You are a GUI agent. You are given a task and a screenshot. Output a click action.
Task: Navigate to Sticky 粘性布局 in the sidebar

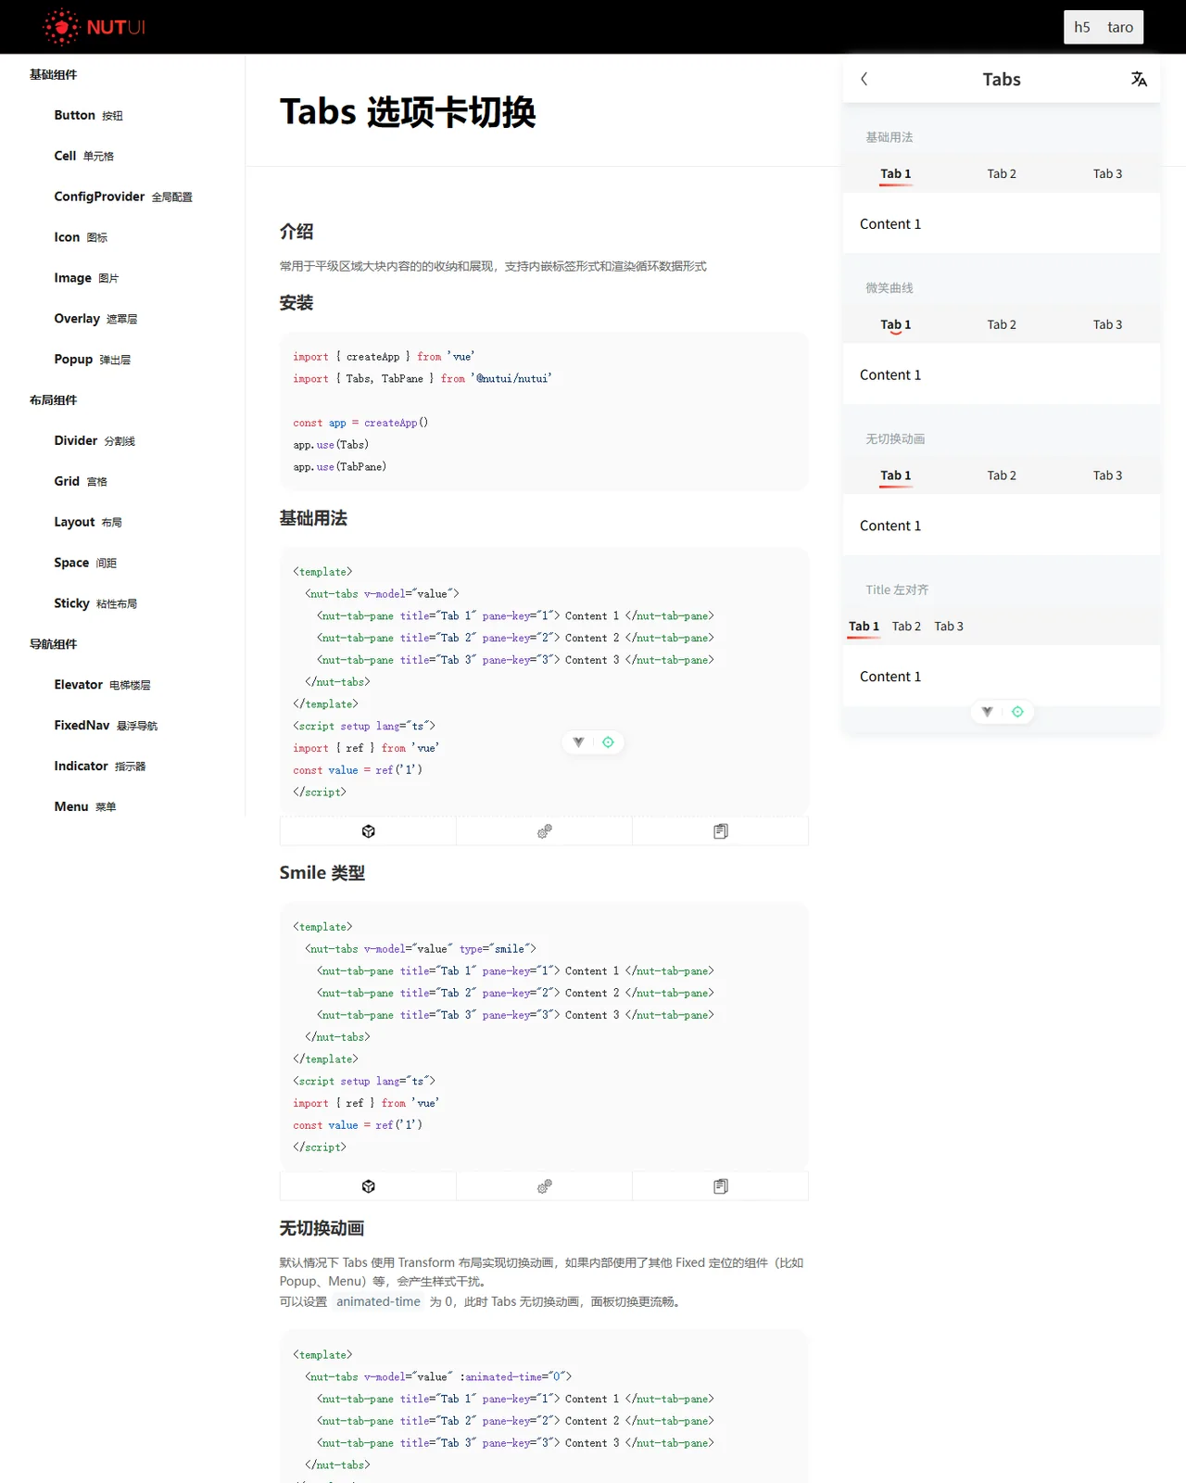(x=95, y=603)
